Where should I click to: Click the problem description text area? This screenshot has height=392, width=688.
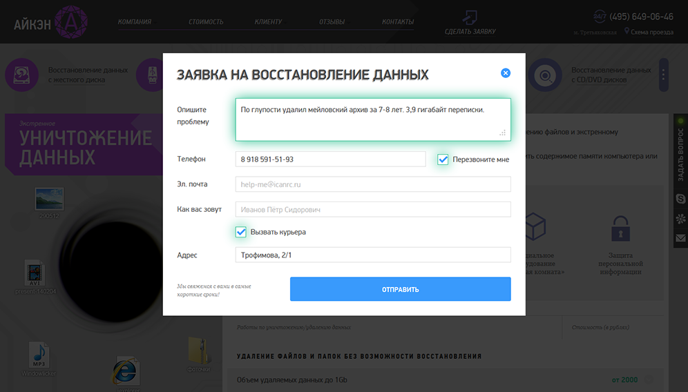point(373,119)
